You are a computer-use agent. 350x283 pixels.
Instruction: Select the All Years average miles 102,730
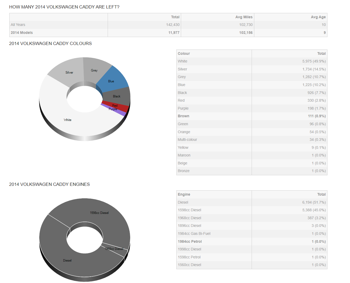246,25
